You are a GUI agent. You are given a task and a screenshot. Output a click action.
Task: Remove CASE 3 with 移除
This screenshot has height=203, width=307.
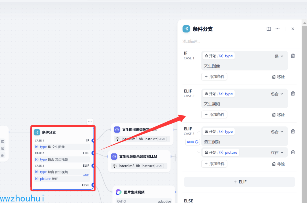coord(278,164)
